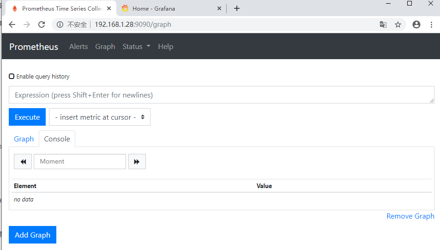Viewport: 440px width, 250px height.
Task: Select the Console view tab
Action: coord(57,139)
